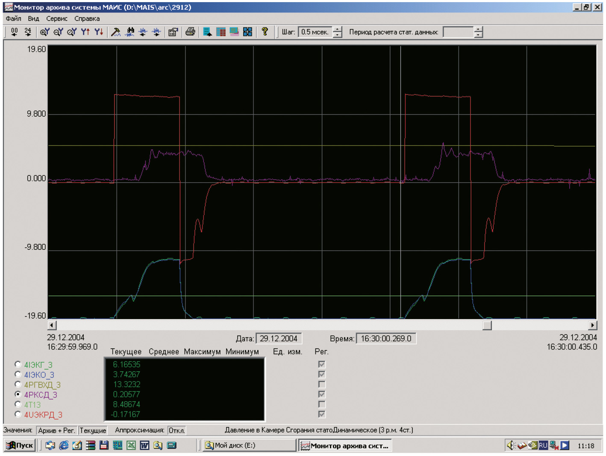Switch to 'Мой диск (E:)' taskbar window
This screenshot has height=456, width=606.
(x=250, y=445)
